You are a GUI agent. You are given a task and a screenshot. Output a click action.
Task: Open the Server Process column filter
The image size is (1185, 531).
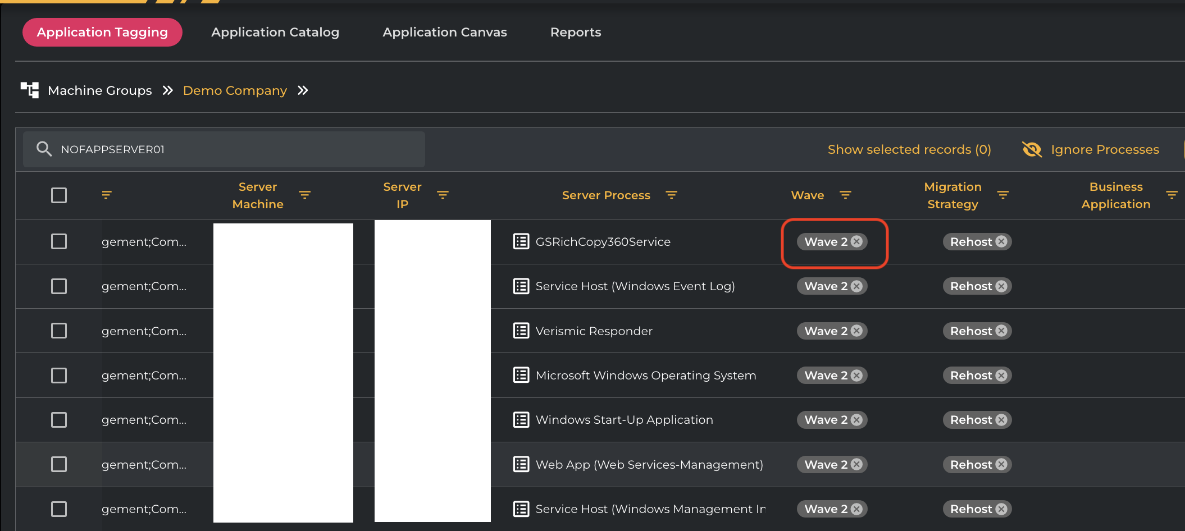[671, 195]
